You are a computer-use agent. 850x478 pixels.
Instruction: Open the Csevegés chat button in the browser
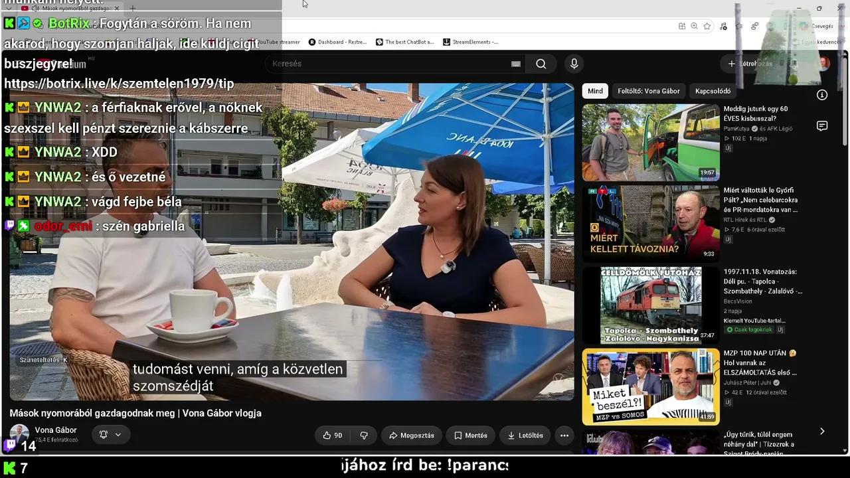pyautogui.click(x=816, y=26)
